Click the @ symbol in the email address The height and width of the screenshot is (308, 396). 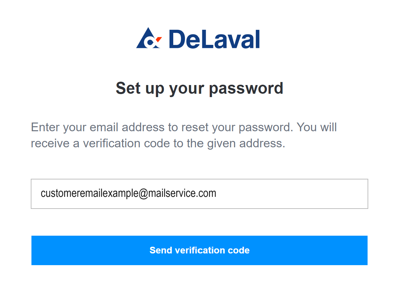(x=143, y=194)
